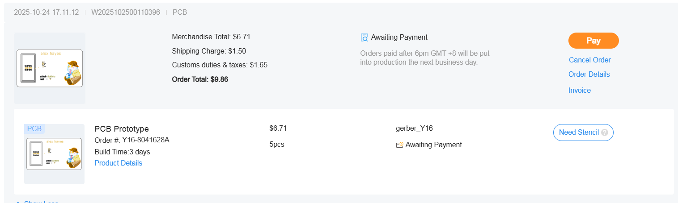Click the 2025-10-24 17:11:12 order timestamp
Viewport: 678px width, 203px height.
click(x=46, y=12)
